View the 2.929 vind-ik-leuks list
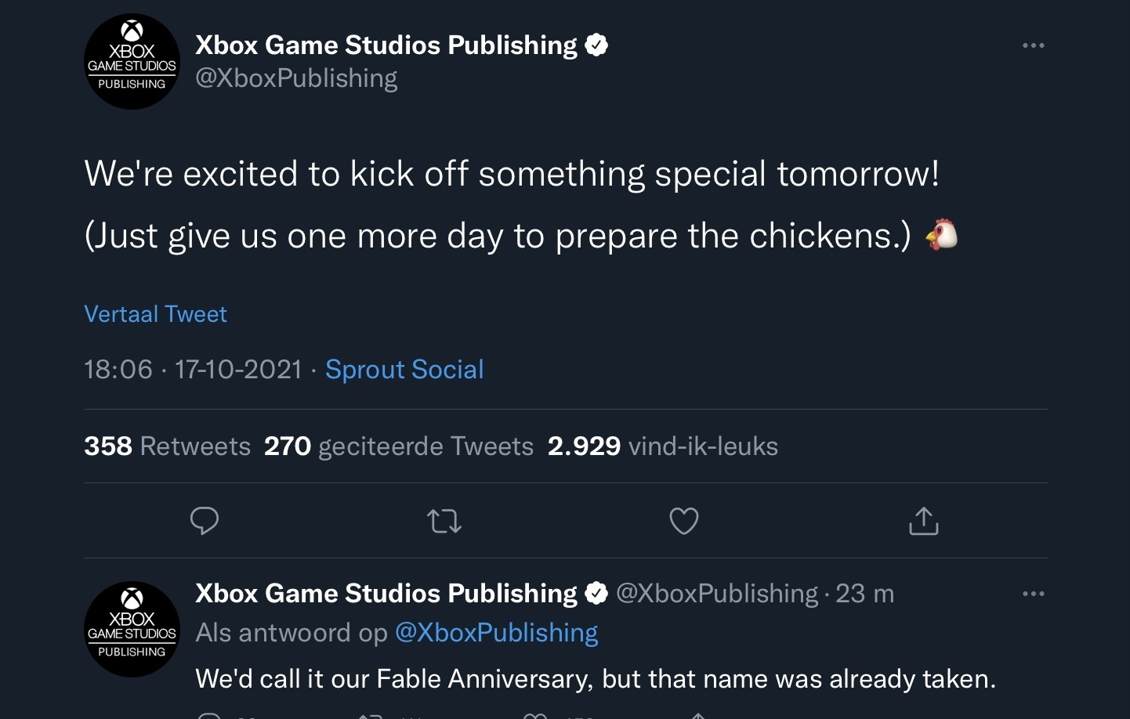Screen dimensions: 1130x719 coord(663,446)
